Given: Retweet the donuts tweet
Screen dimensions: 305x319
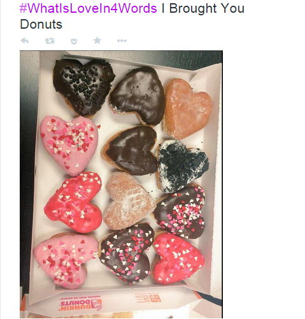Looking at the screenshot, I should 50,41.
